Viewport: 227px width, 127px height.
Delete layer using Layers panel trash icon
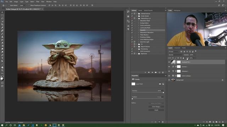223,122
